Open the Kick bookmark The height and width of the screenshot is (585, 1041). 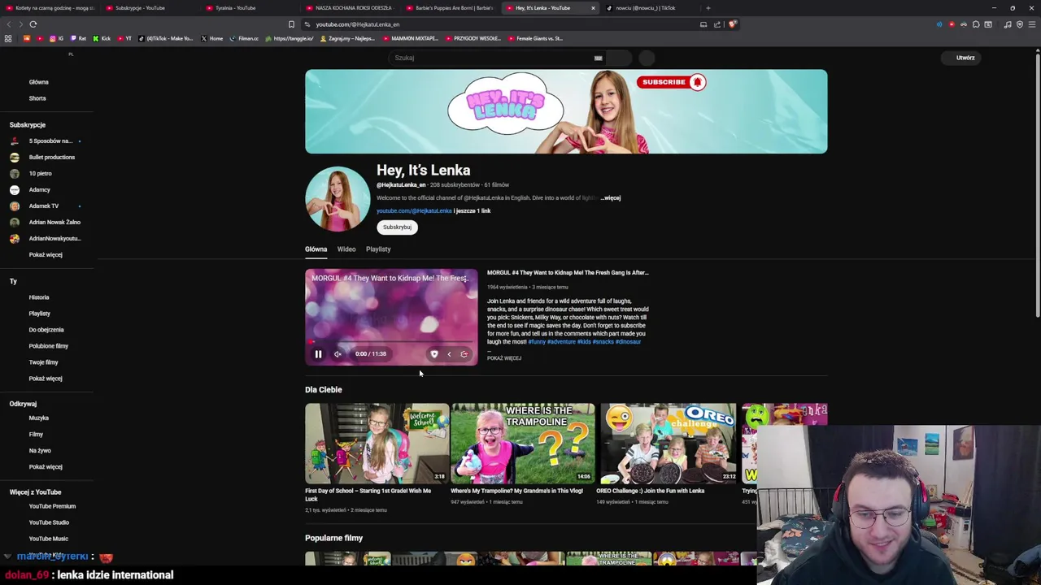pyautogui.click(x=102, y=38)
